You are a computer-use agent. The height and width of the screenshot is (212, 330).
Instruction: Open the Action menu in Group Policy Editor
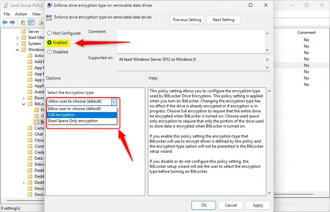pyautogui.click(x=21, y=14)
